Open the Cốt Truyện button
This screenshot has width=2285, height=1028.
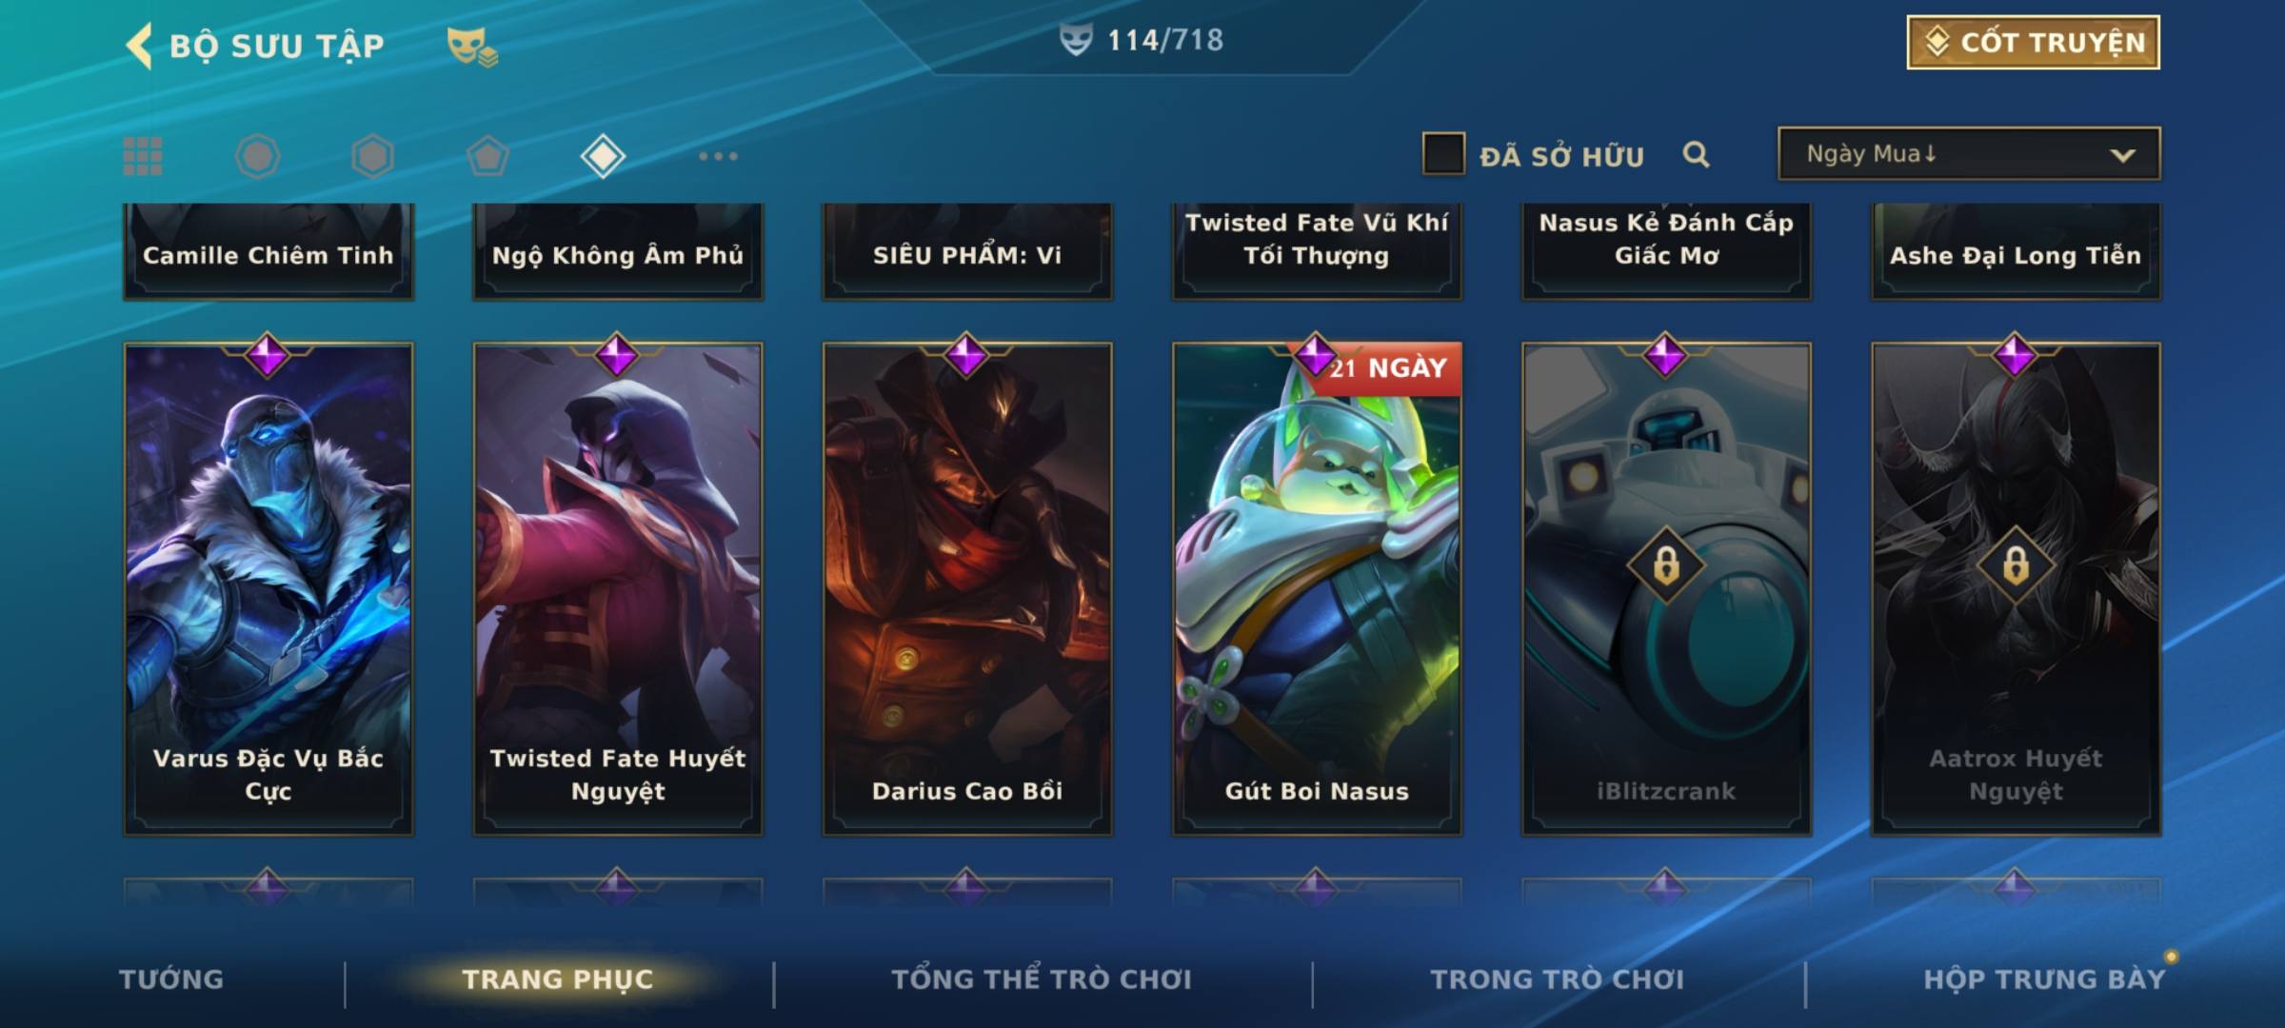coord(2033,42)
